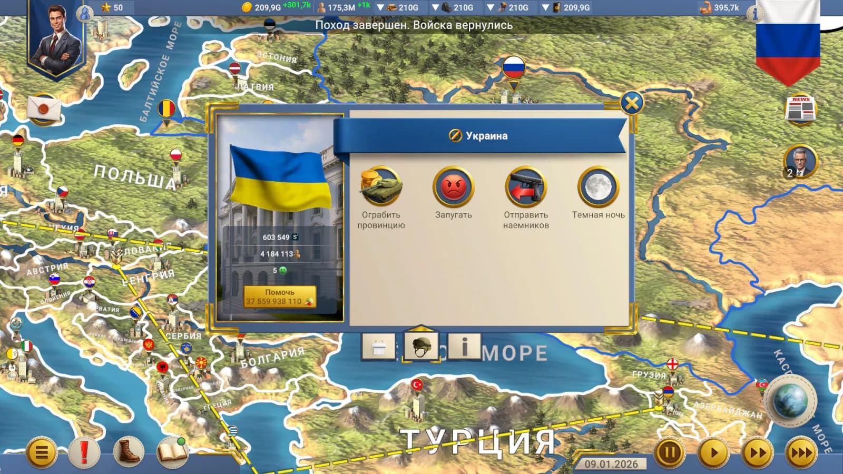Image resolution: width=843 pixels, height=474 pixels.
Task: Select the Запугать angry face action
Action: coord(453,187)
